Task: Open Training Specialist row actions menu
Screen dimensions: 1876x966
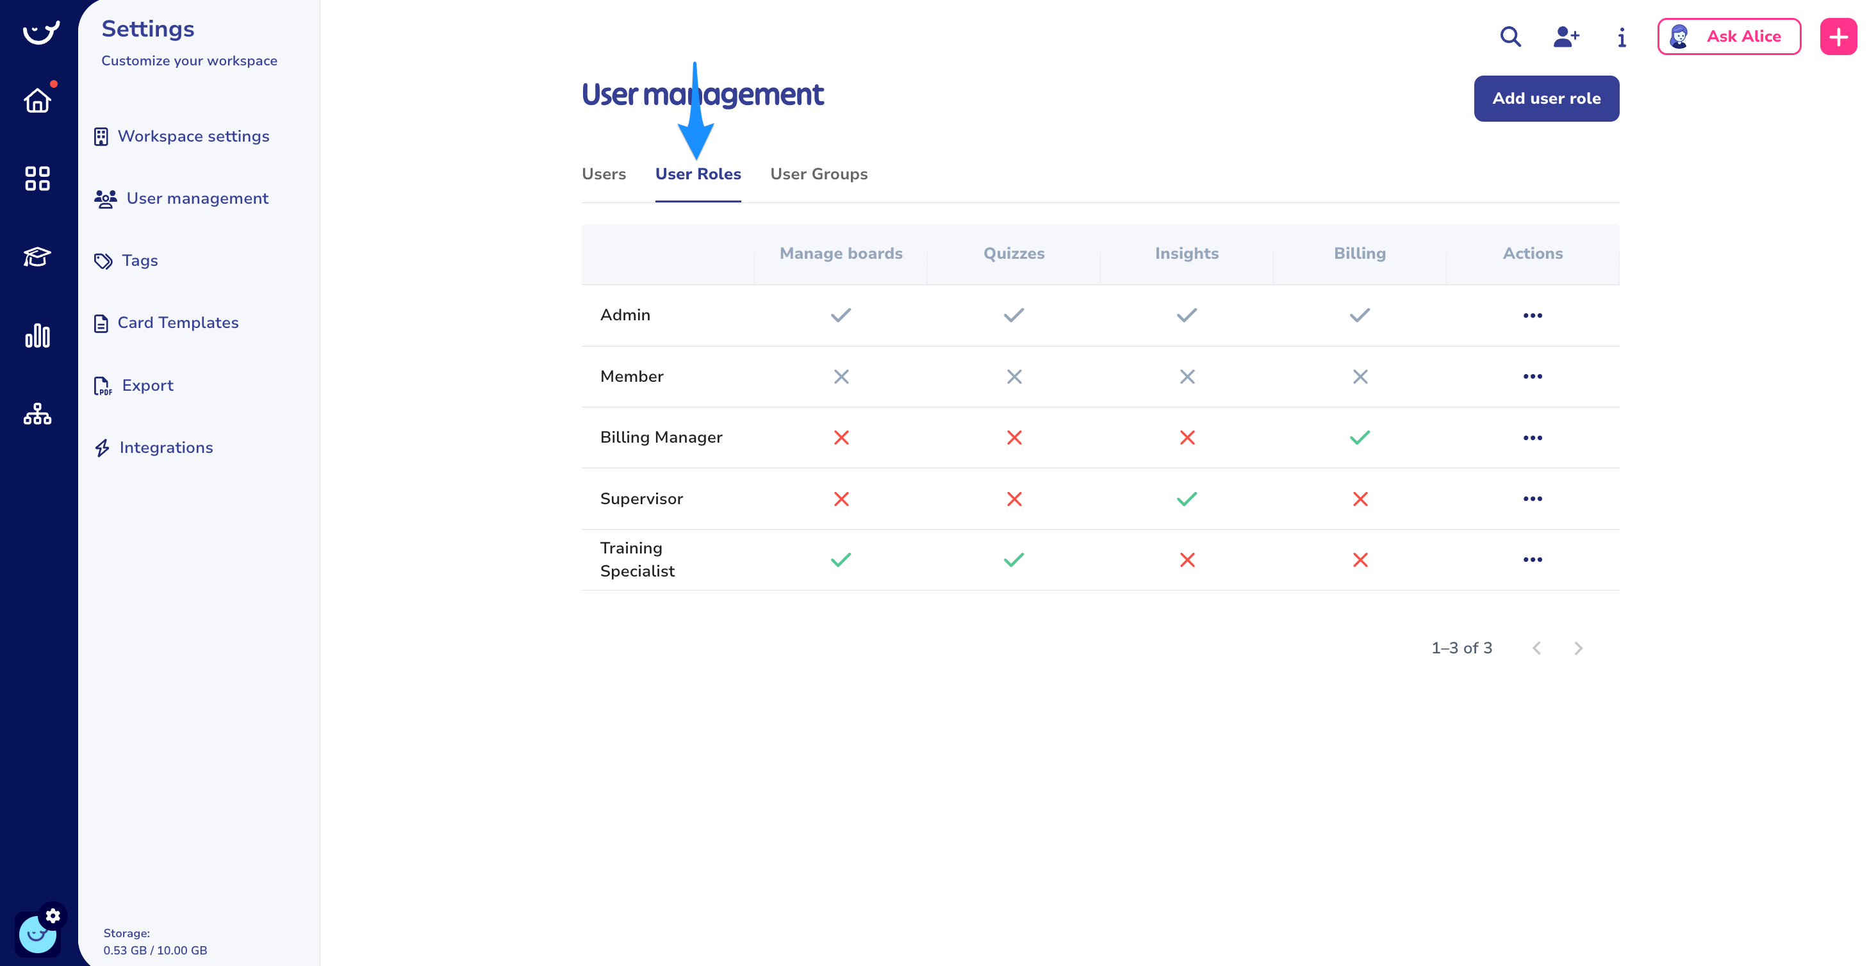Action: pos(1533,560)
